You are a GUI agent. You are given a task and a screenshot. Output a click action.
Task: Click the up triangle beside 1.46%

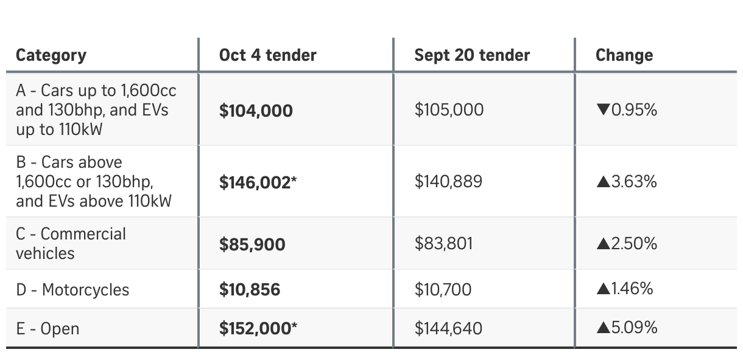coord(603,289)
